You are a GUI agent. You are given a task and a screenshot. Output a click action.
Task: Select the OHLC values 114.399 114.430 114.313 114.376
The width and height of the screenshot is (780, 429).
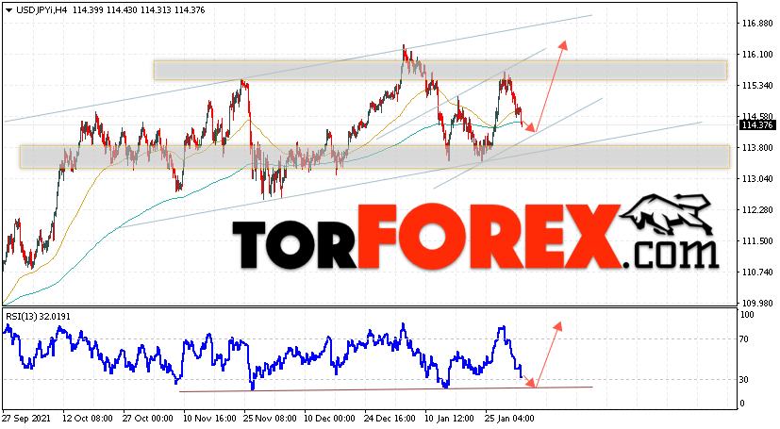[139, 10]
